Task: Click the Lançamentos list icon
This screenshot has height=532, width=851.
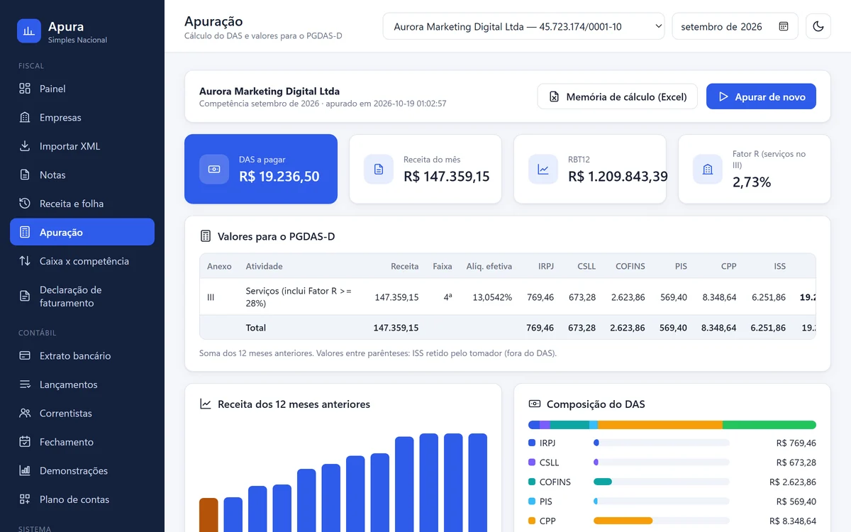Action: (25, 384)
